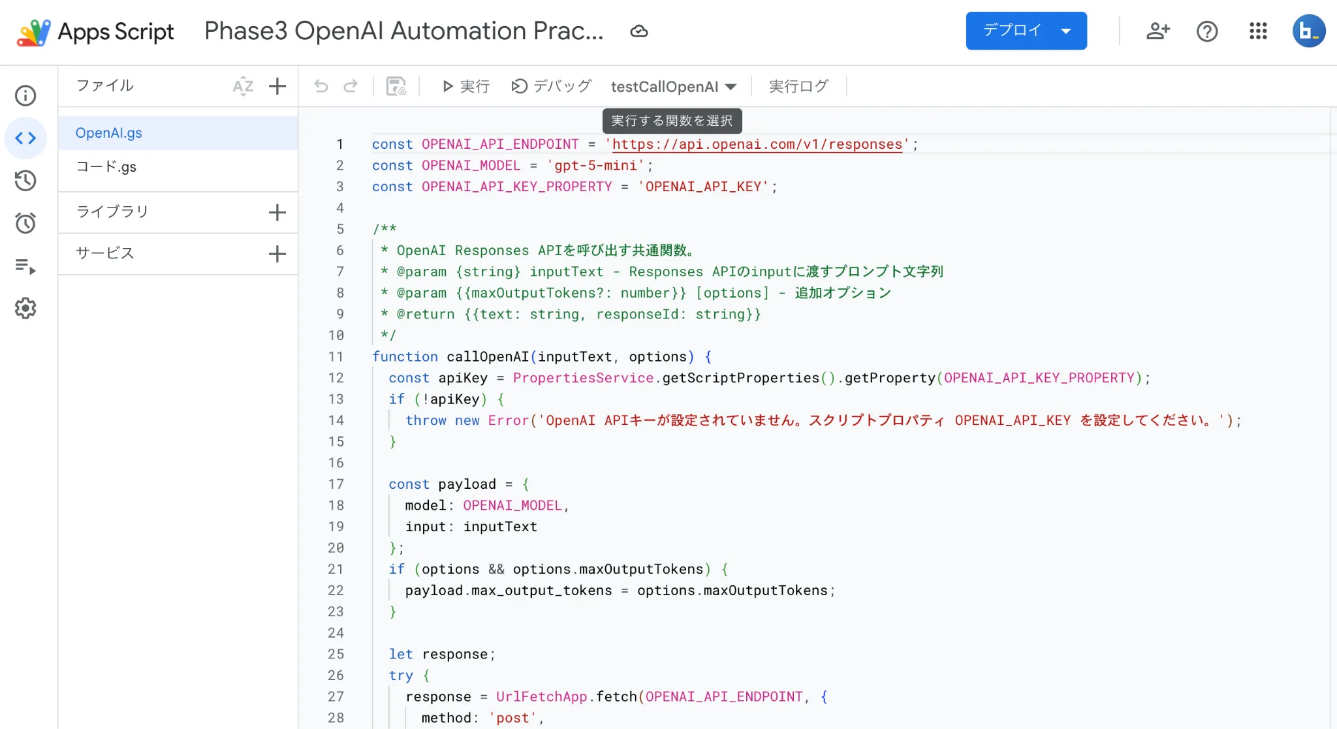Select the コード.gs file

(x=178, y=167)
